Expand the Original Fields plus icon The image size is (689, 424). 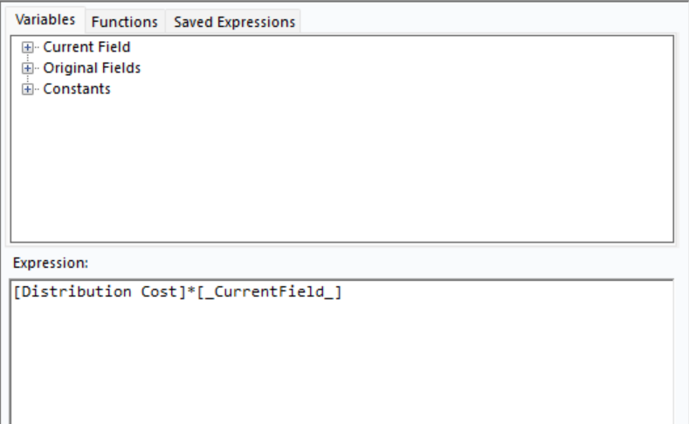tap(27, 68)
